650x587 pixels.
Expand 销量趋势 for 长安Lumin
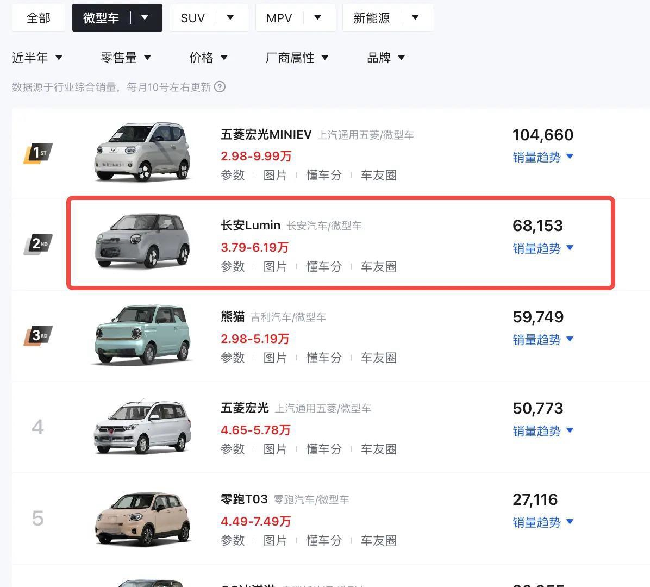(x=543, y=248)
